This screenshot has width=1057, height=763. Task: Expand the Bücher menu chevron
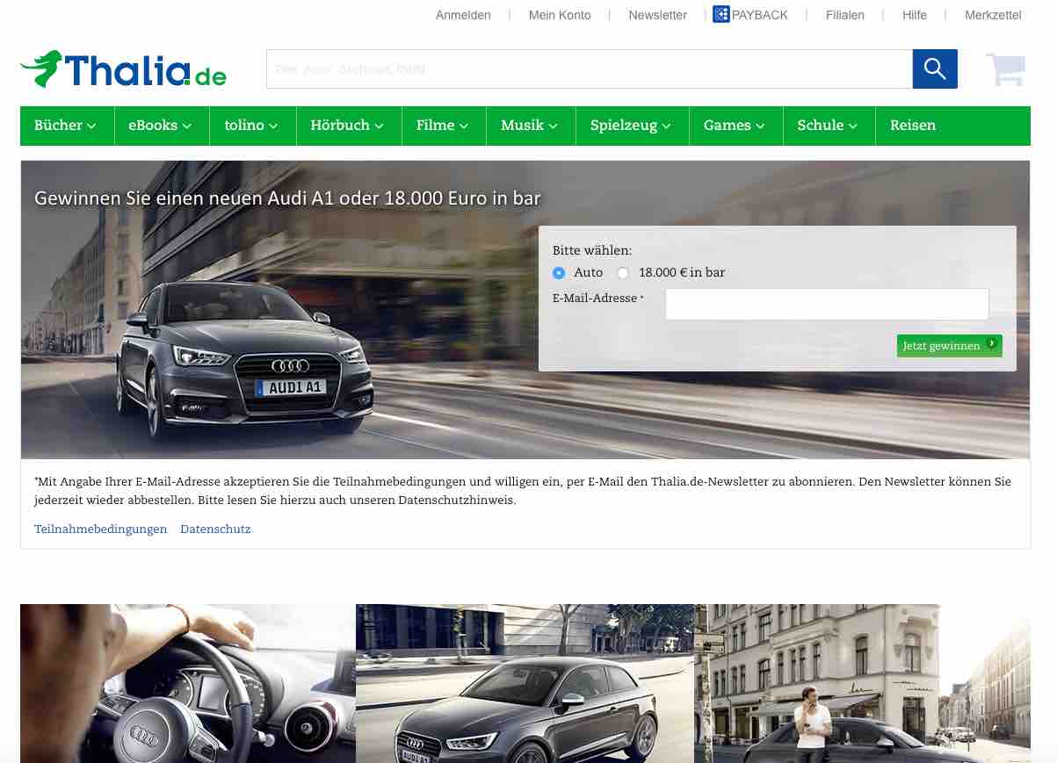click(91, 126)
